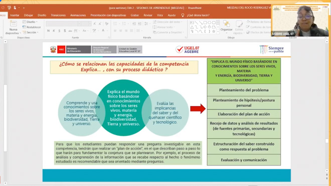The height and width of the screenshot is (186, 331).
Task: Click the Nueva diapositiva icon
Action: click(13, 24)
